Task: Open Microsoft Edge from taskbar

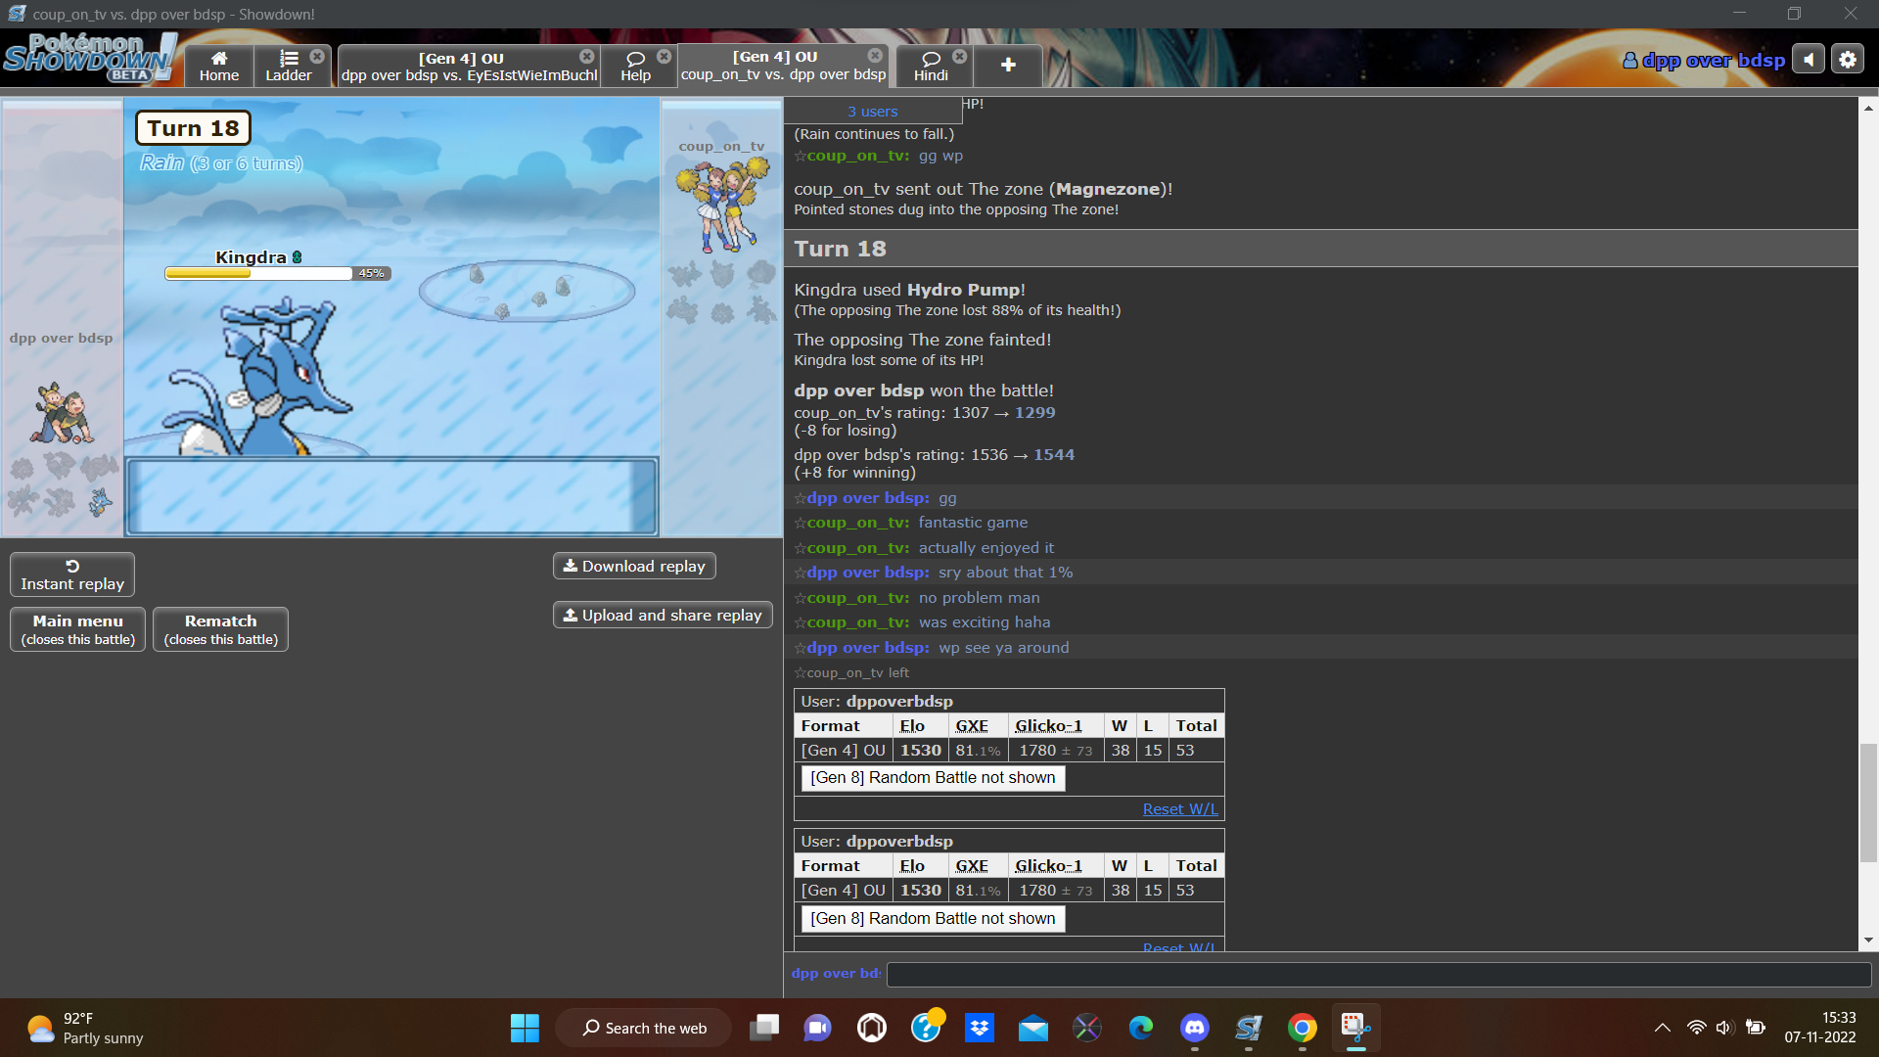Action: click(x=1141, y=1028)
